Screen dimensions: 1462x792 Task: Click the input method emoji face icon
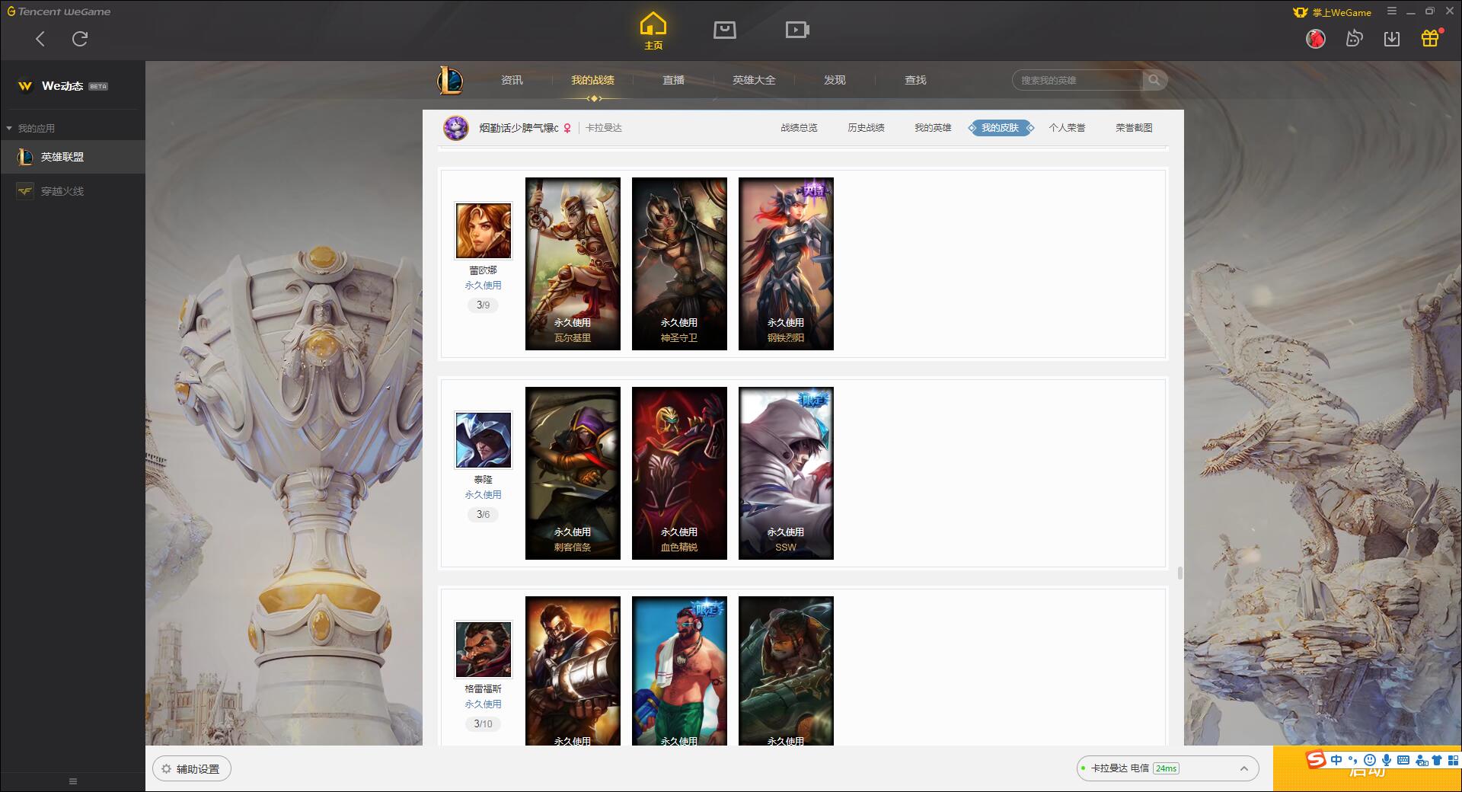coord(1370,760)
